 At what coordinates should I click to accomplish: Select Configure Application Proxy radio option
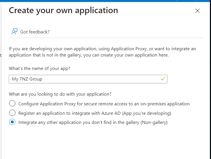[12, 104]
